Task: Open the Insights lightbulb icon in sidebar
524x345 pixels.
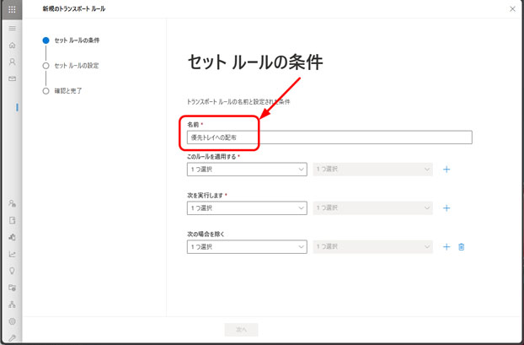Action: point(12,271)
